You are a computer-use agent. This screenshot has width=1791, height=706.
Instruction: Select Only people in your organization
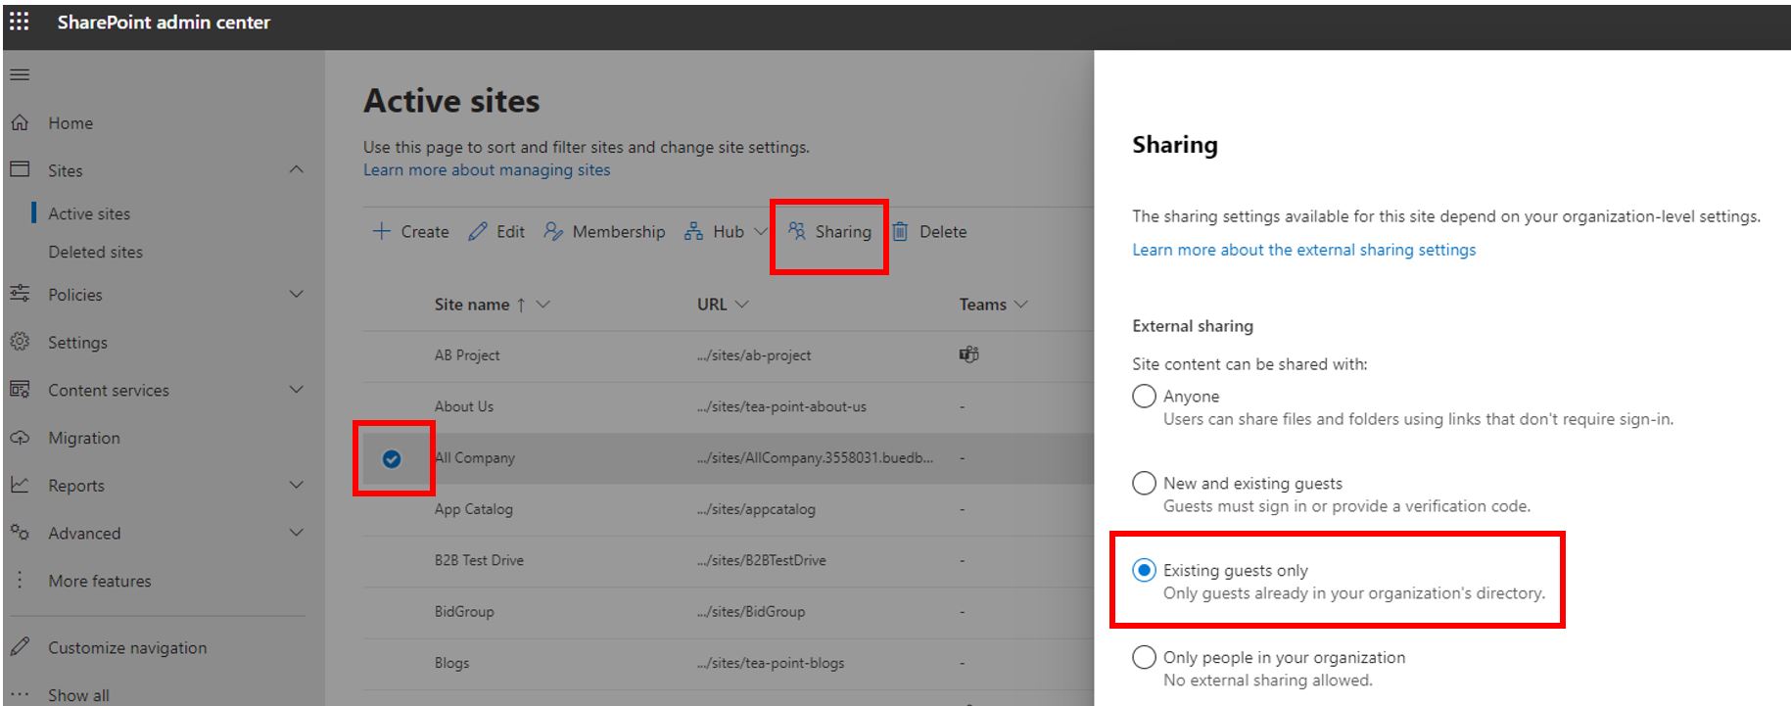coord(1144,657)
